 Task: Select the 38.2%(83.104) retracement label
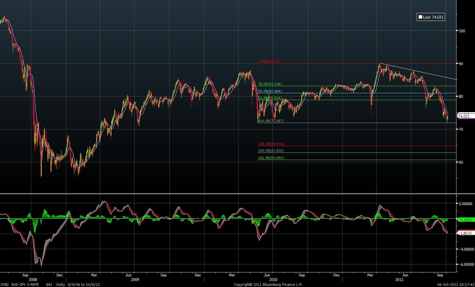270,84
